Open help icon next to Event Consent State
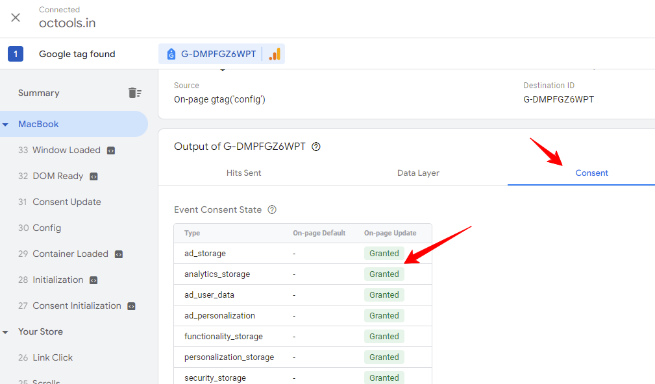 272,210
